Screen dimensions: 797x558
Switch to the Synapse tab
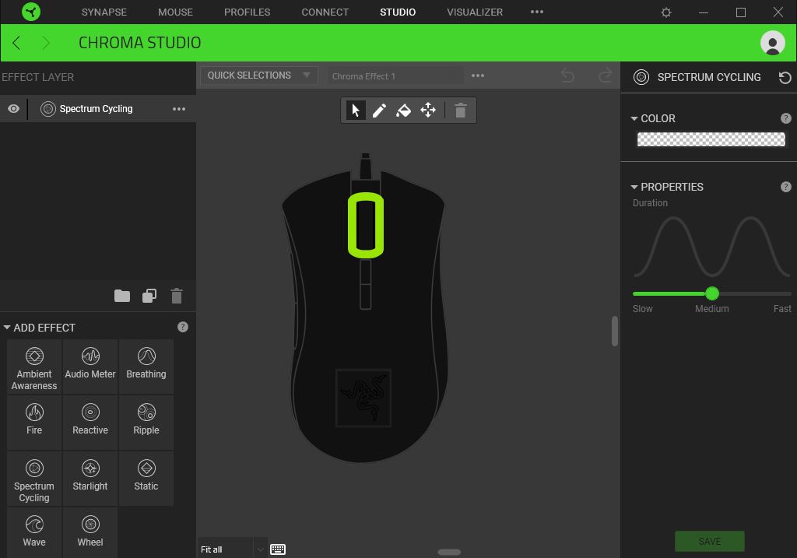(x=104, y=12)
